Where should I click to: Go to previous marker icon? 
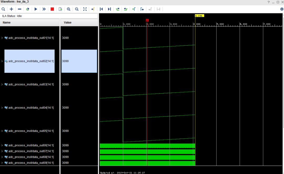(142, 9)
